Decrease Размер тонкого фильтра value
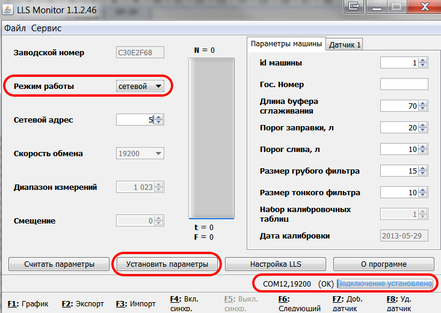Viewport: 441px width, 313px height. [423, 195]
